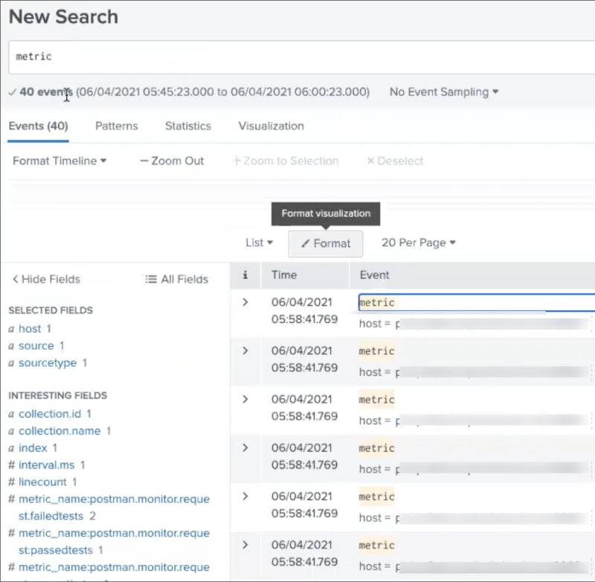Image resolution: width=595 pixels, height=582 pixels.
Task: Open metric_name request.failedtests field
Action: pyautogui.click(x=114, y=508)
